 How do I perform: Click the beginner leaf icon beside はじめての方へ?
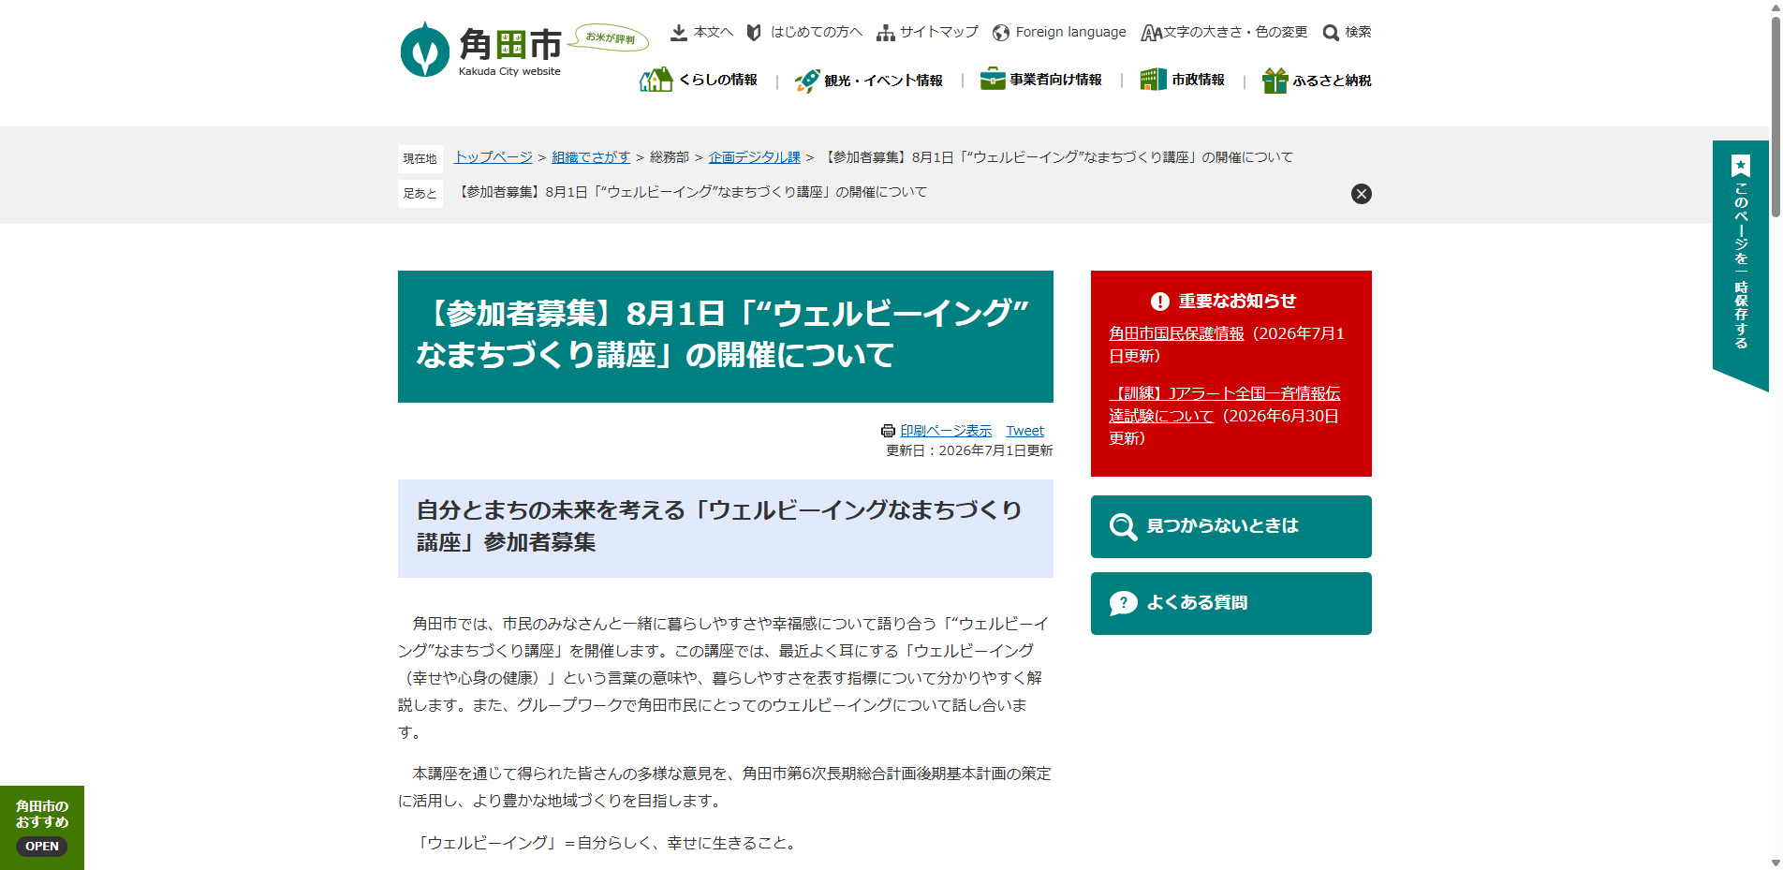click(x=754, y=33)
